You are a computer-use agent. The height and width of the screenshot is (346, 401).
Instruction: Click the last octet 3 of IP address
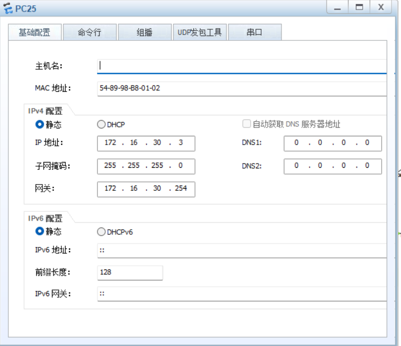click(181, 143)
